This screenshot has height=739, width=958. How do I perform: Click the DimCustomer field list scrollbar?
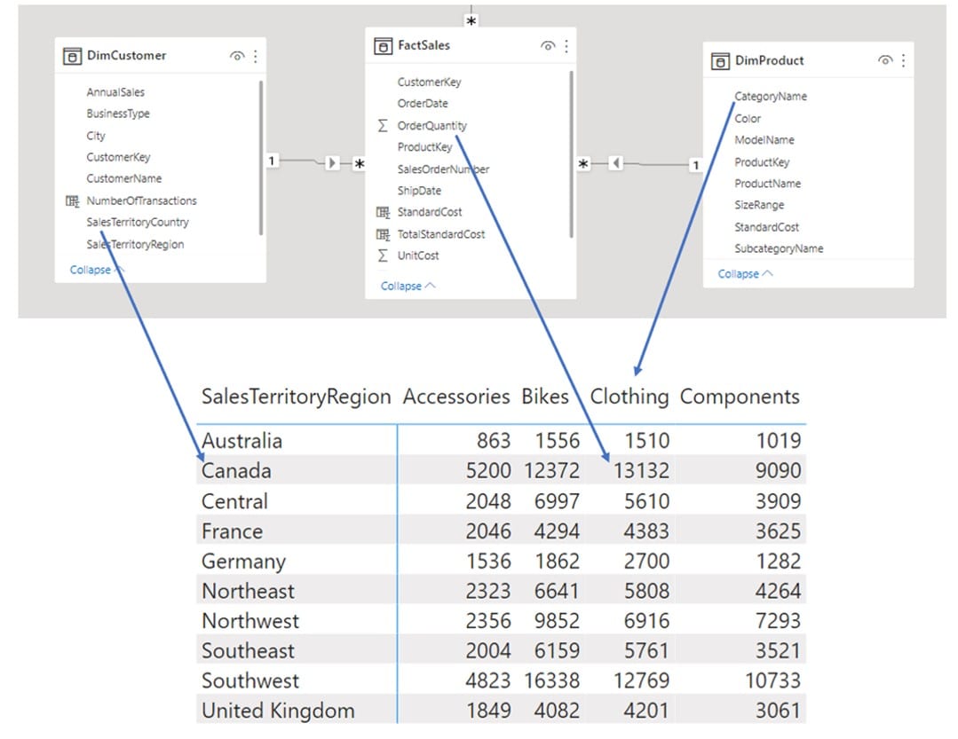tap(261, 157)
